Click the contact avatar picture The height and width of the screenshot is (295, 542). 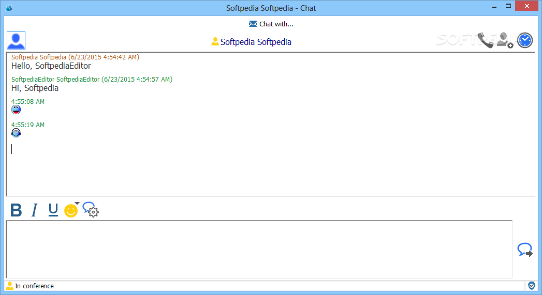pos(16,41)
